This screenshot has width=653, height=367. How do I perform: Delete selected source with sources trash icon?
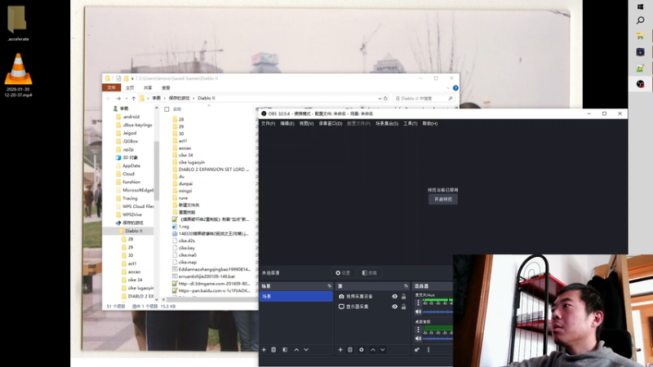tap(350, 350)
